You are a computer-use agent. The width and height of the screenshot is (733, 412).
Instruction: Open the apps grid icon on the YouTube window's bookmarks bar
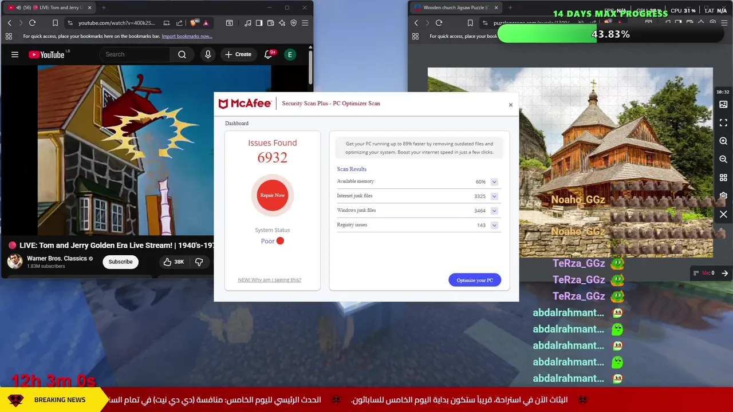9,36
